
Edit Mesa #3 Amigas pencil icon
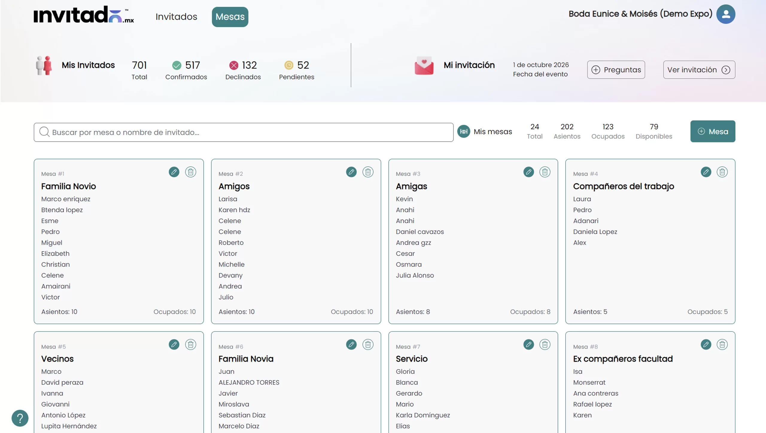click(x=529, y=172)
